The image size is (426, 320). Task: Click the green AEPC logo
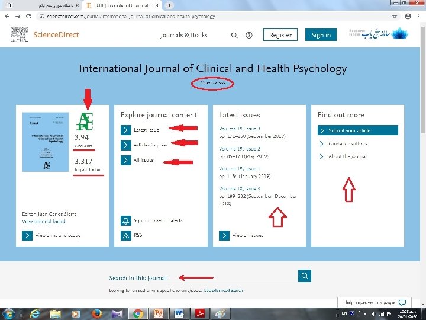click(x=85, y=121)
